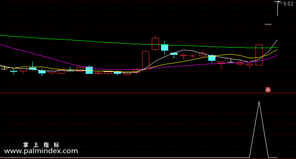This screenshot has width=296, height=159.
Task: Click the tall red candle before the price gap
Action: (145, 60)
